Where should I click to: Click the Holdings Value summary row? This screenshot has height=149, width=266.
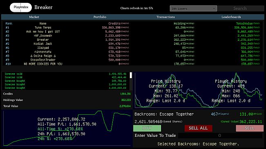(67, 100)
